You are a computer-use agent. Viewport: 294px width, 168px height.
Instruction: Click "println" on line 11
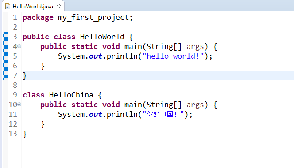122,114
